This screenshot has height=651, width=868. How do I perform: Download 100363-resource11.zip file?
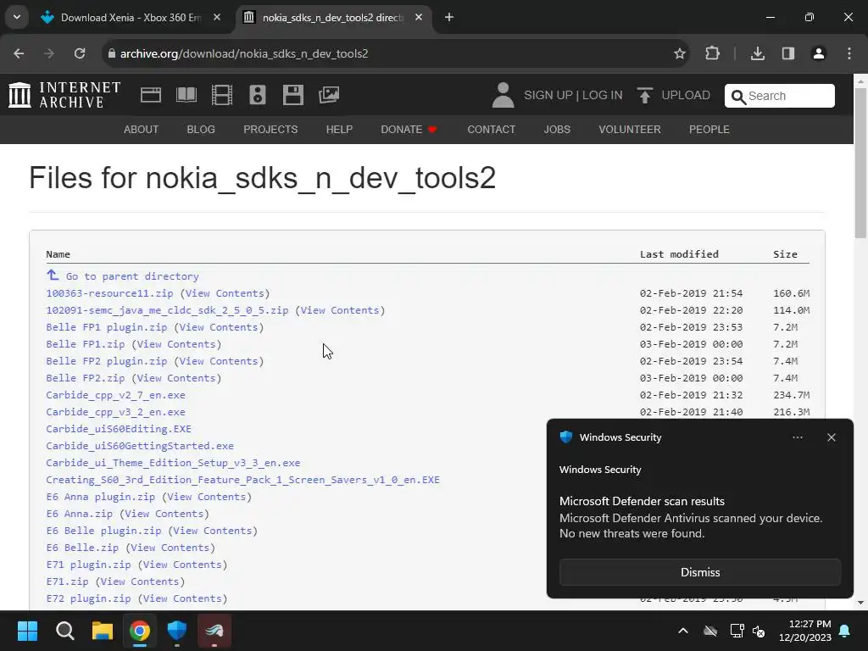(109, 293)
